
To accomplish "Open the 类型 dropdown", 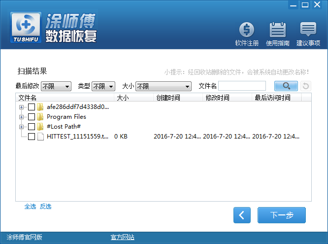I will click(103, 86).
